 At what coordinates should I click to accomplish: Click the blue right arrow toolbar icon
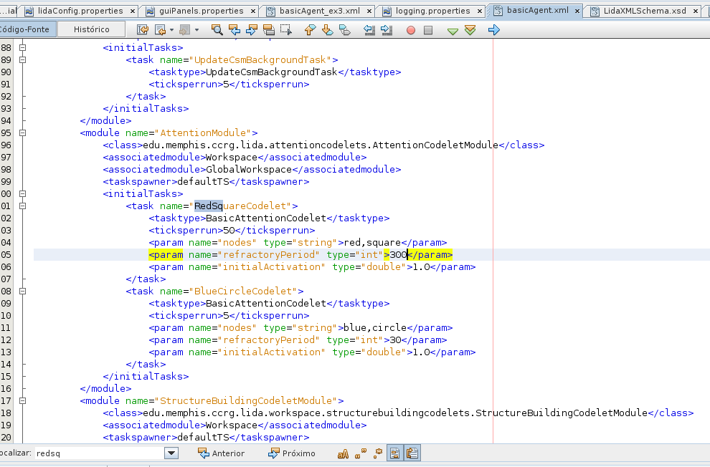[493, 30]
